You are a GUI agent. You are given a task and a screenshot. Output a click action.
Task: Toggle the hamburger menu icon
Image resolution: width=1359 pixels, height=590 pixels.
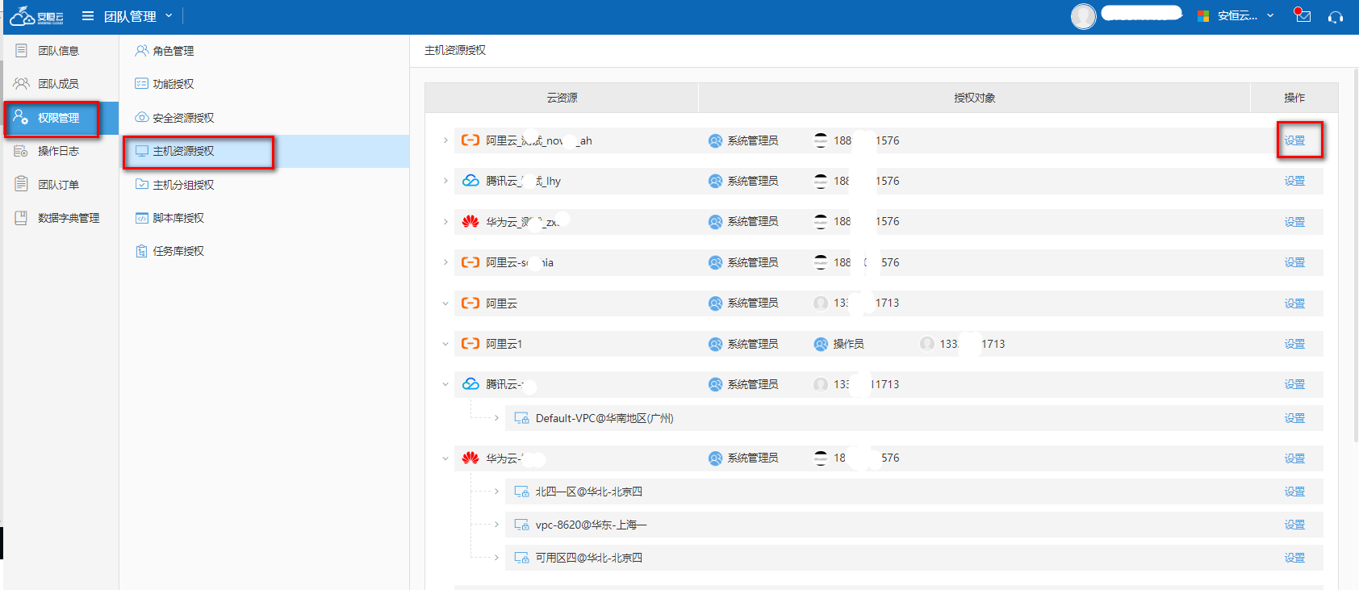click(88, 16)
